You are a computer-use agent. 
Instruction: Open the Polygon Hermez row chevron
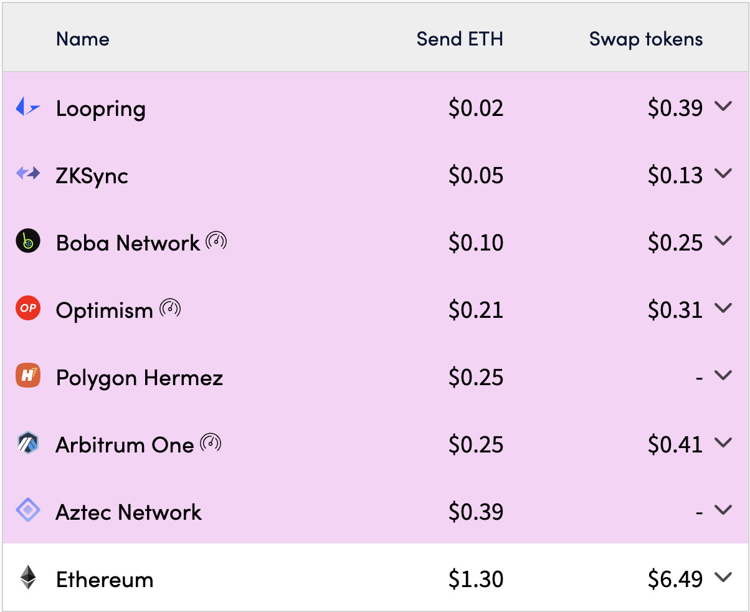point(723,375)
